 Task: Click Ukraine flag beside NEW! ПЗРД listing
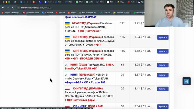[67, 23]
